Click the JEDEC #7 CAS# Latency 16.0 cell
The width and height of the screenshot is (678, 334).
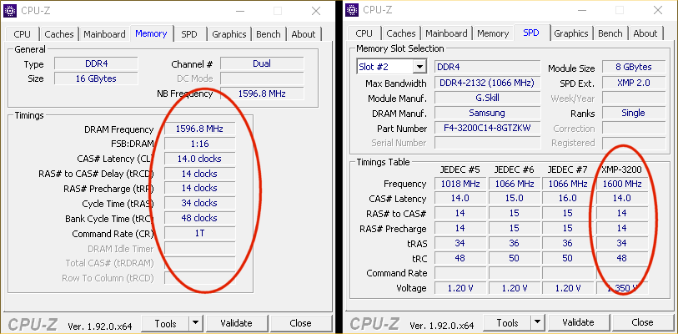coord(568,199)
